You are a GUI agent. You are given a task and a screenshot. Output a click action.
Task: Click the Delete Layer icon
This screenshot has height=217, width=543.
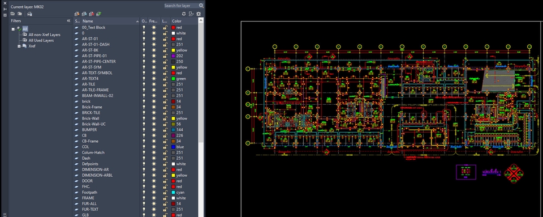(92, 14)
